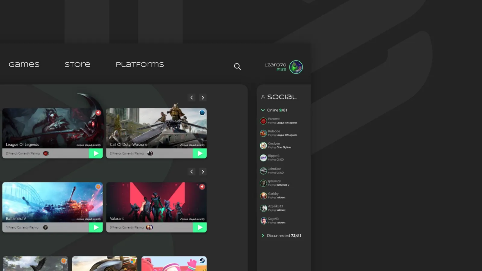Open Ipsum29 friend avatar

(263, 183)
